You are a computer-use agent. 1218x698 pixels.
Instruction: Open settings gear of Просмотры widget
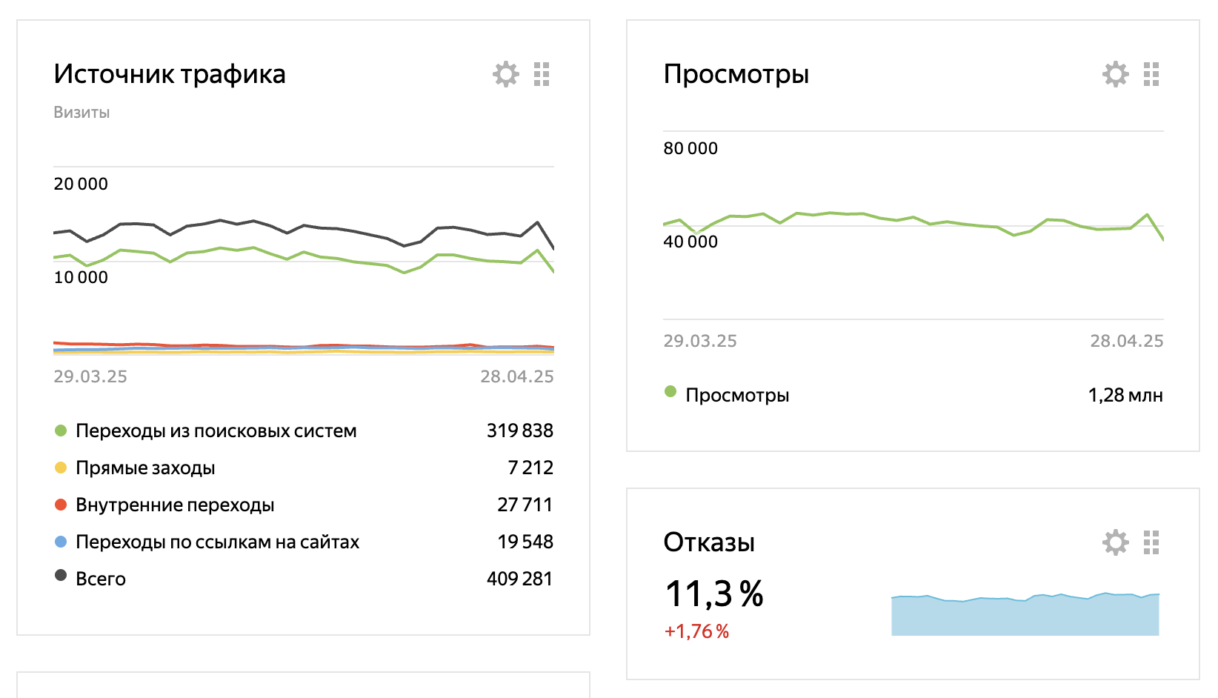[x=1116, y=74]
